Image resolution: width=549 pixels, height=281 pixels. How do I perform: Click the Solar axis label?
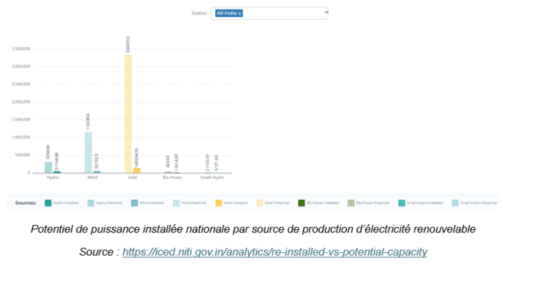pos(133,178)
